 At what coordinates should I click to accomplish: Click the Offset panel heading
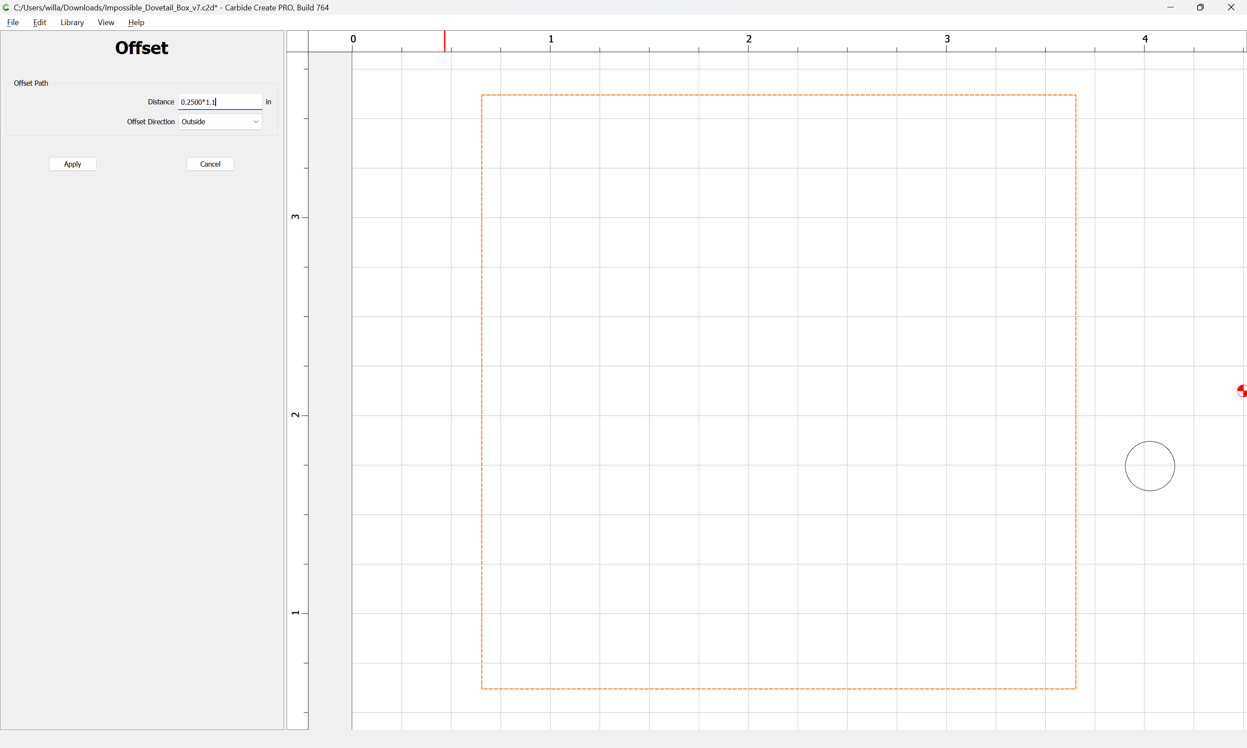pos(142,48)
